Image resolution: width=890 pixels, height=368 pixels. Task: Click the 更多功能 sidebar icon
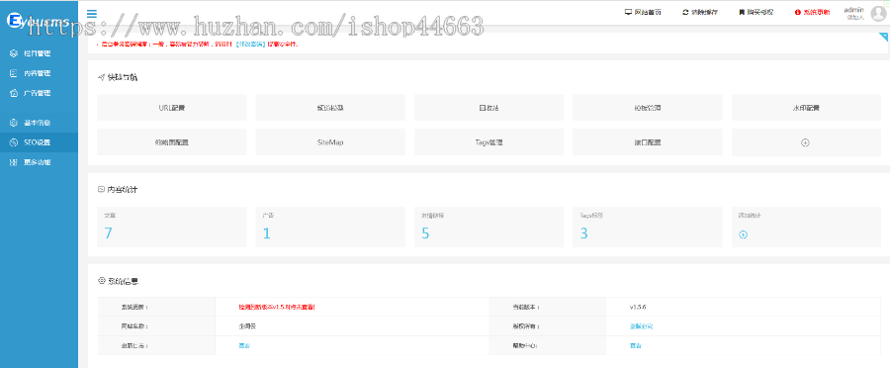pyautogui.click(x=14, y=162)
